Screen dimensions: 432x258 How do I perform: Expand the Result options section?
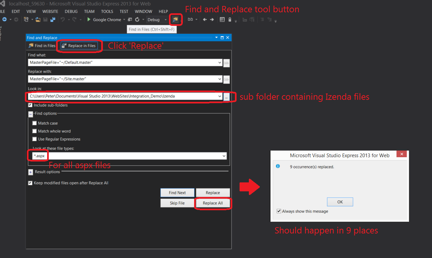pos(31,172)
